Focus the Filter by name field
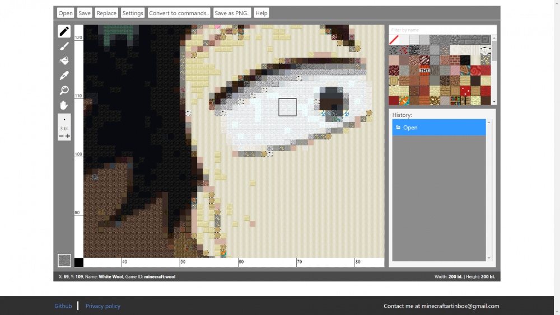Image resolution: width=560 pixels, height=315 pixels. click(442, 30)
